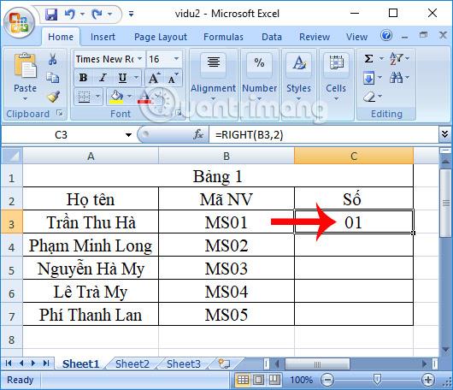
Task: Open the Insert ribbon tab
Action: click(x=103, y=37)
